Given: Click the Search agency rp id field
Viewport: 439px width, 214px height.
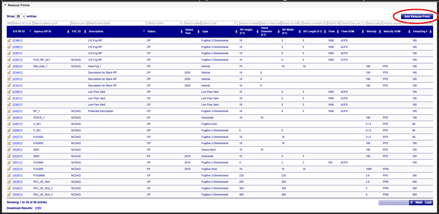Looking at the screenshot, I should 52,23.
